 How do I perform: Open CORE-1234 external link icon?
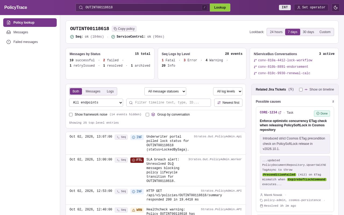click(x=280, y=113)
